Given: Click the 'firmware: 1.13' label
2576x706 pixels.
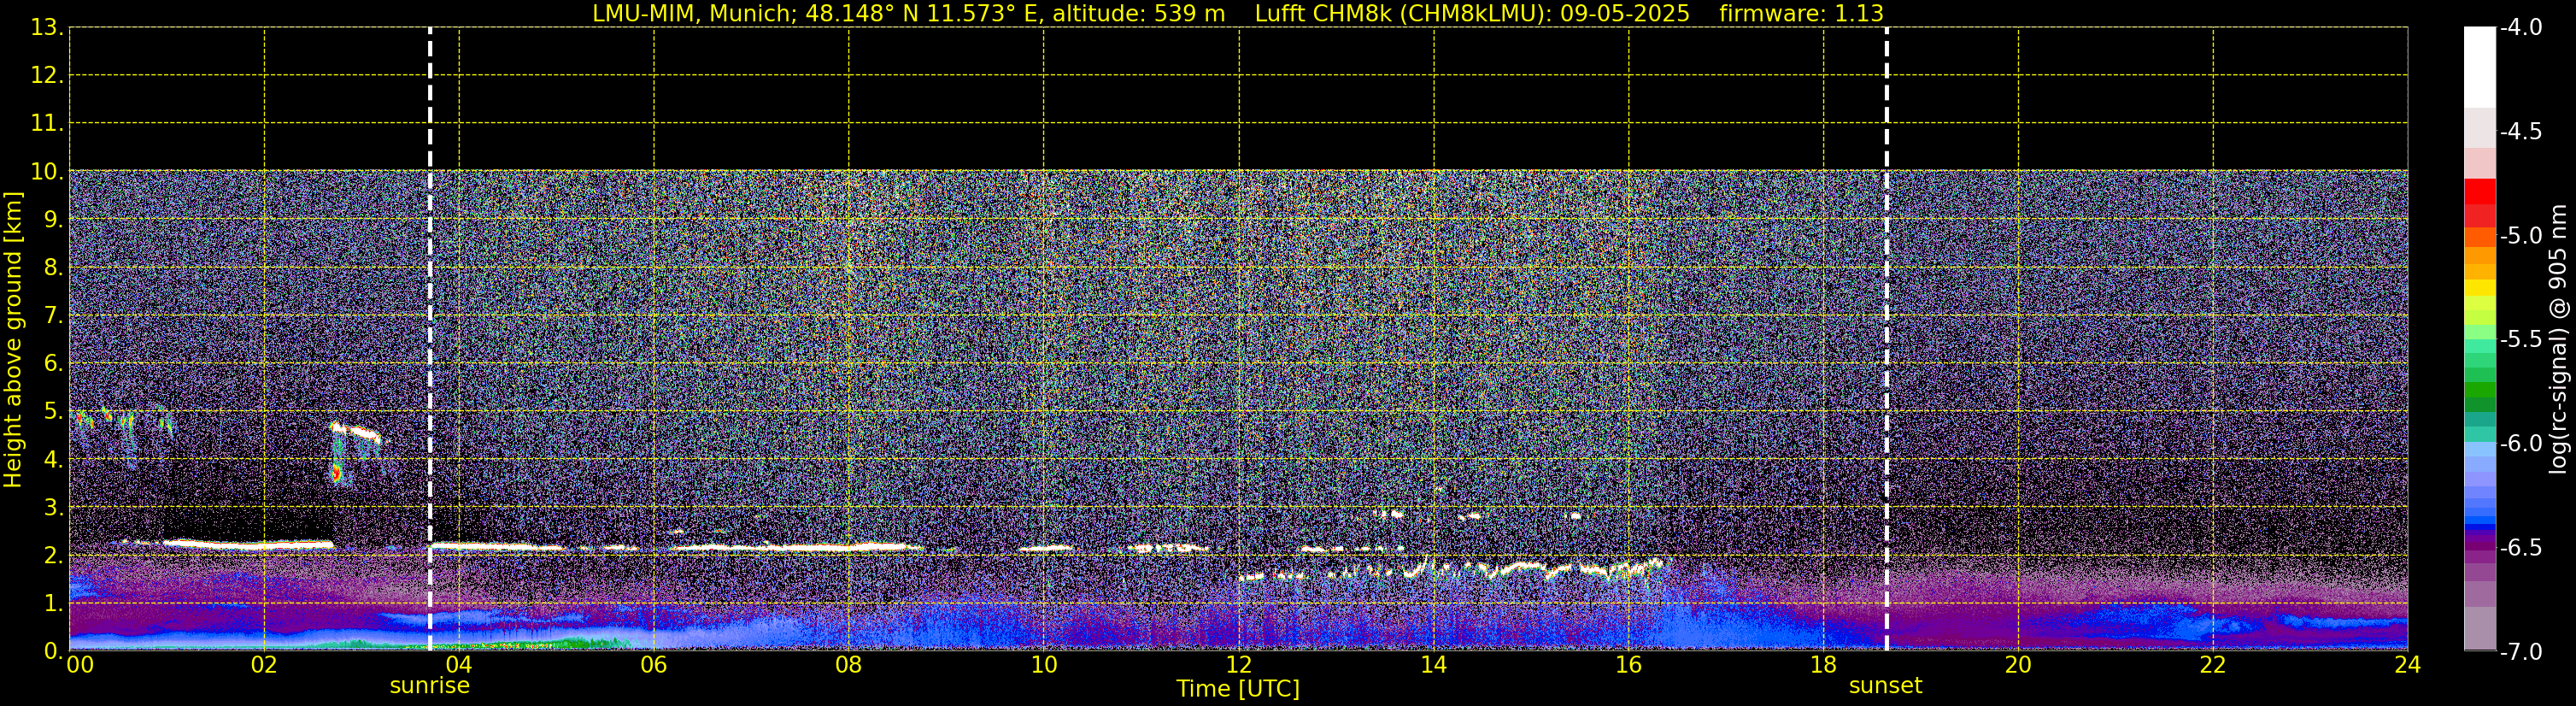Looking at the screenshot, I should click(1801, 14).
